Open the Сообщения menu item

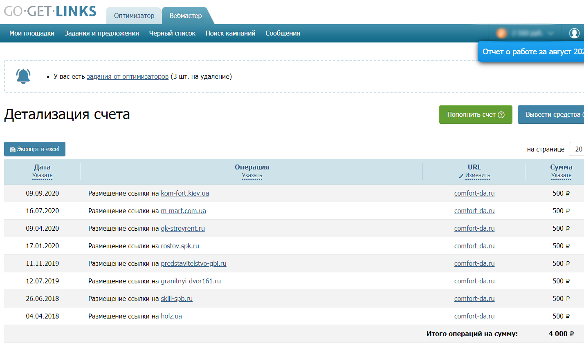coord(283,33)
